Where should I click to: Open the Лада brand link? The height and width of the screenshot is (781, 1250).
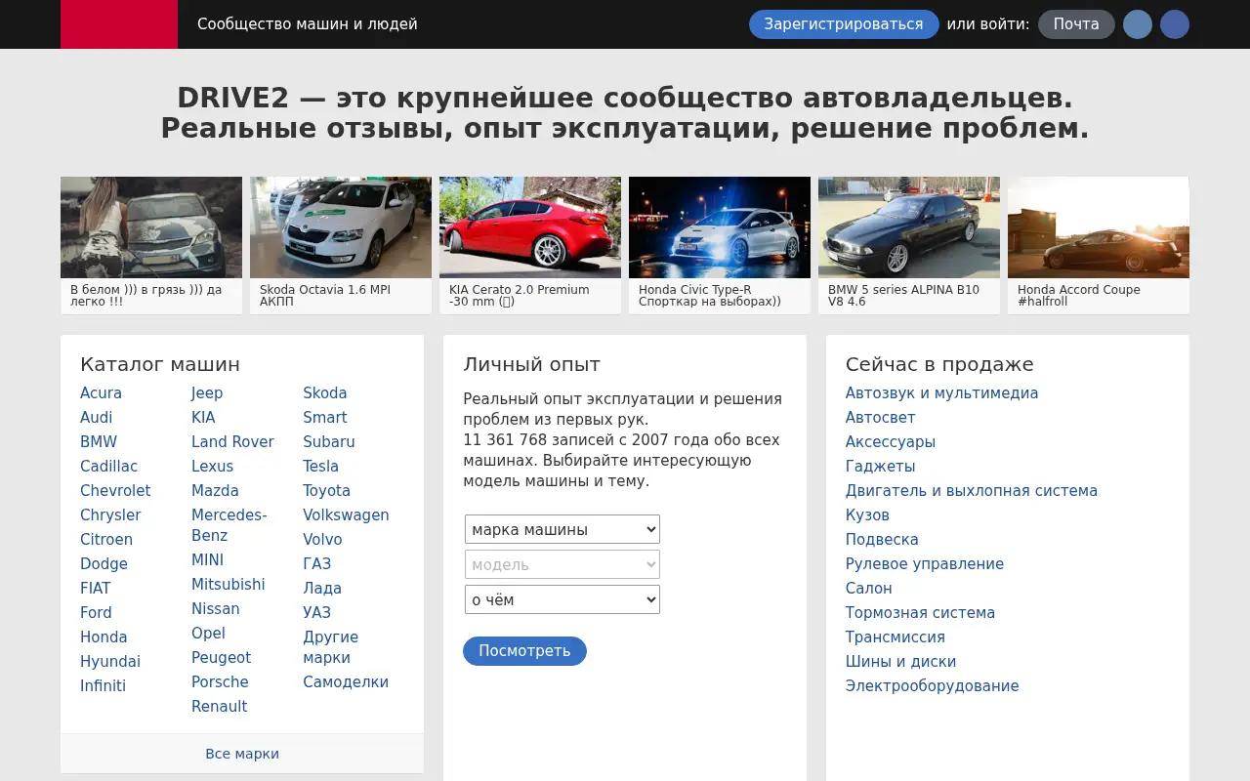pos(322,589)
